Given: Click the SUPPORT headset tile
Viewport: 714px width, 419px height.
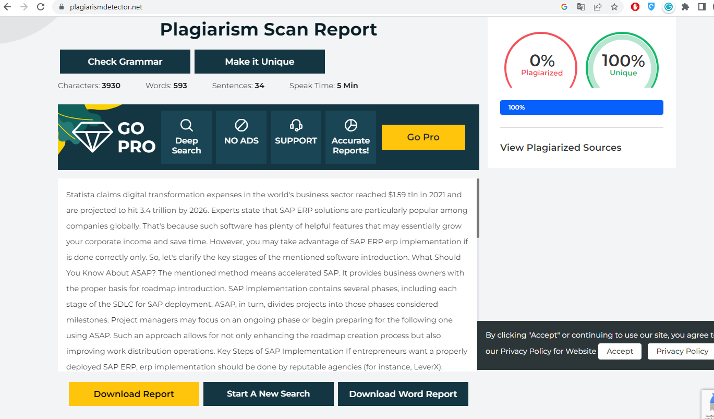Looking at the screenshot, I should click(x=296, y=137).
